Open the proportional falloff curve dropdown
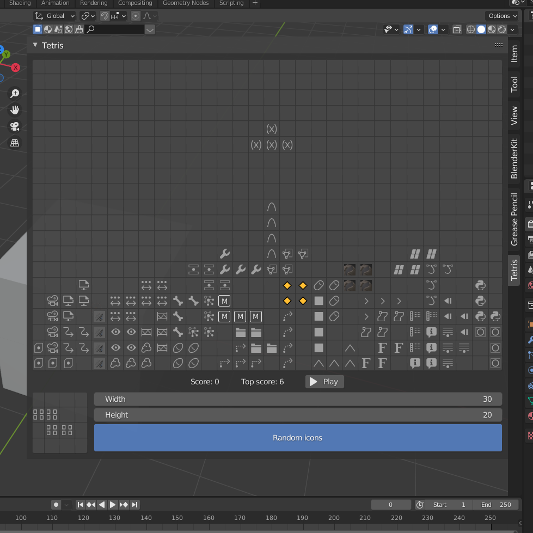 point(150,16)
